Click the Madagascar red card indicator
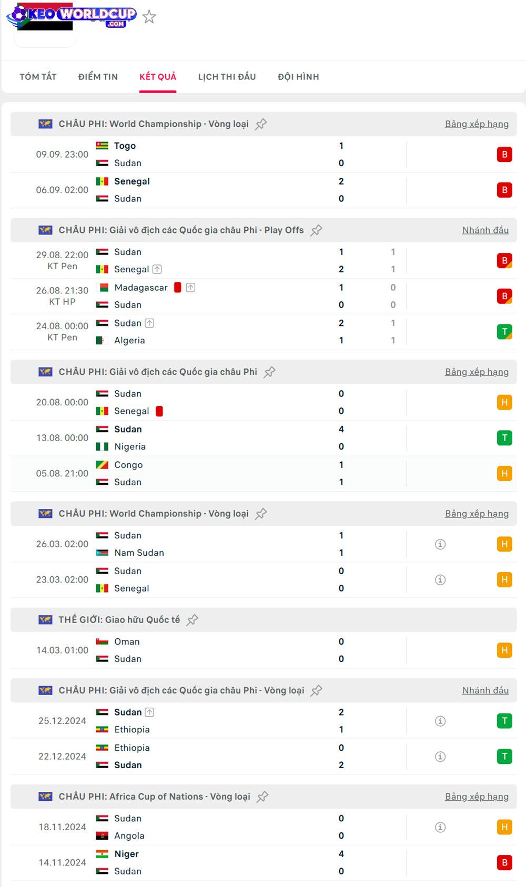The width and height of the screenshot is (526, 887). 178,288
